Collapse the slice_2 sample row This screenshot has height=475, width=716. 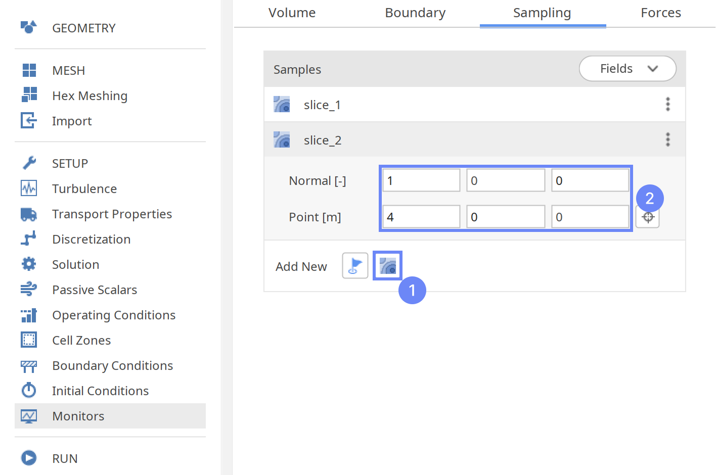coord(323,140)
